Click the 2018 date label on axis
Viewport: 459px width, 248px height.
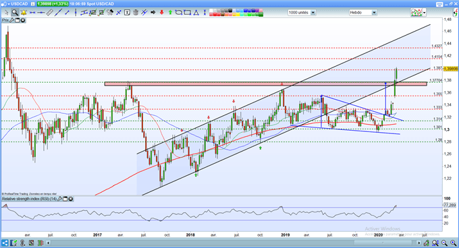pos(190,235)
